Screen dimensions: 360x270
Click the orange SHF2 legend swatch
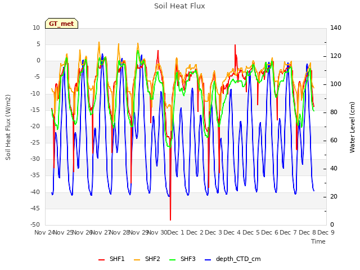tap(137, 260)
